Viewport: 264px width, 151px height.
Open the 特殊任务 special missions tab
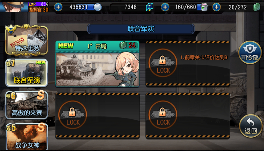[x=27, y=40]
